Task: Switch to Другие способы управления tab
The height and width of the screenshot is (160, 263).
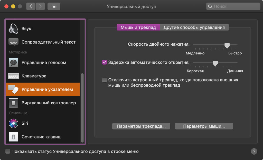Action: point(194,27)
